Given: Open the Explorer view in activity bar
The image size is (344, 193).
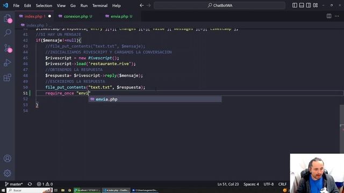Looking at the screenshot, I should point(8,18).
